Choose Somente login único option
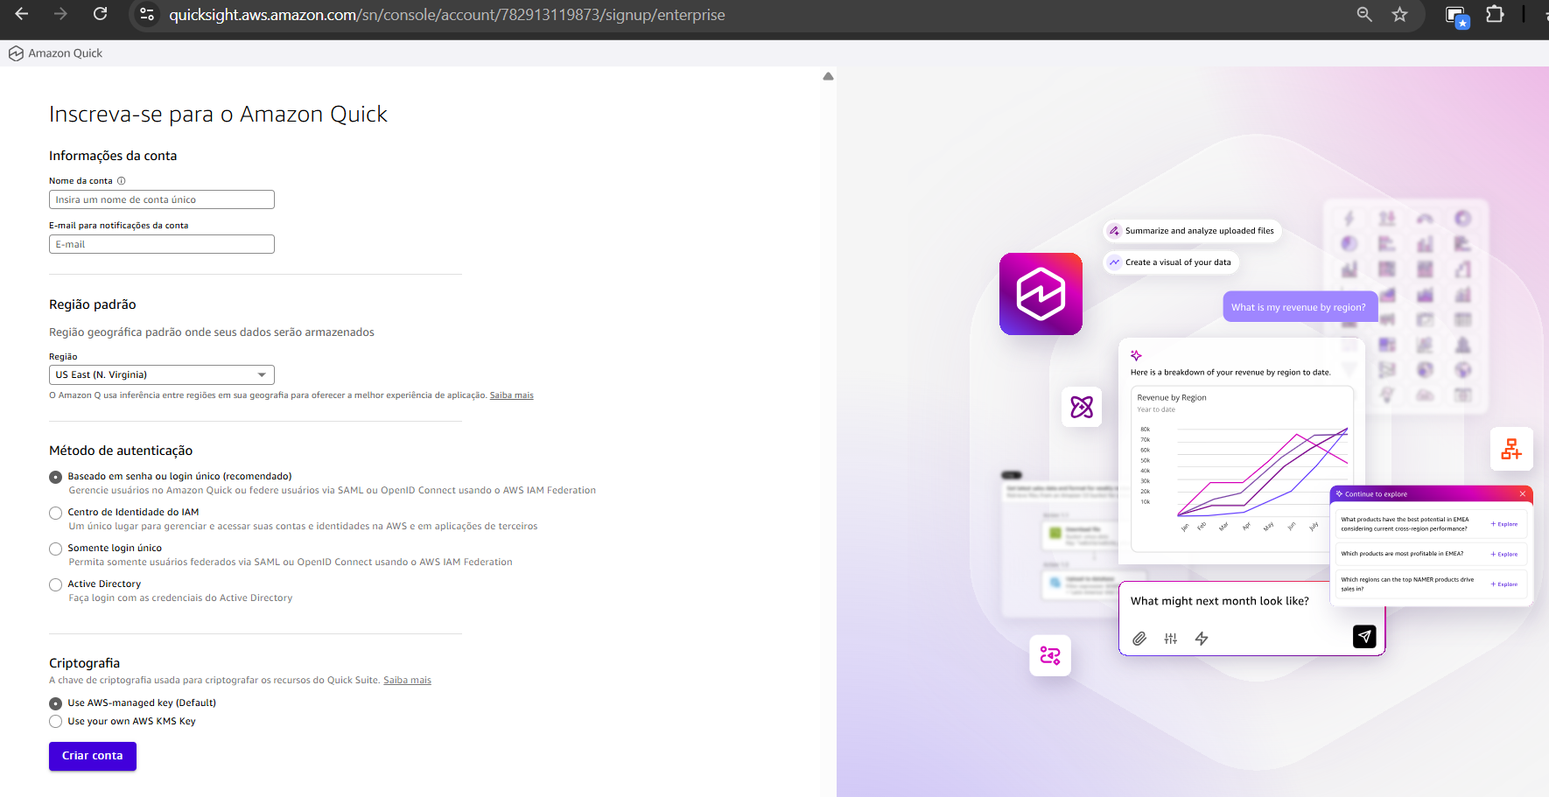1549x797 pixels. click(x=56, y=549)
